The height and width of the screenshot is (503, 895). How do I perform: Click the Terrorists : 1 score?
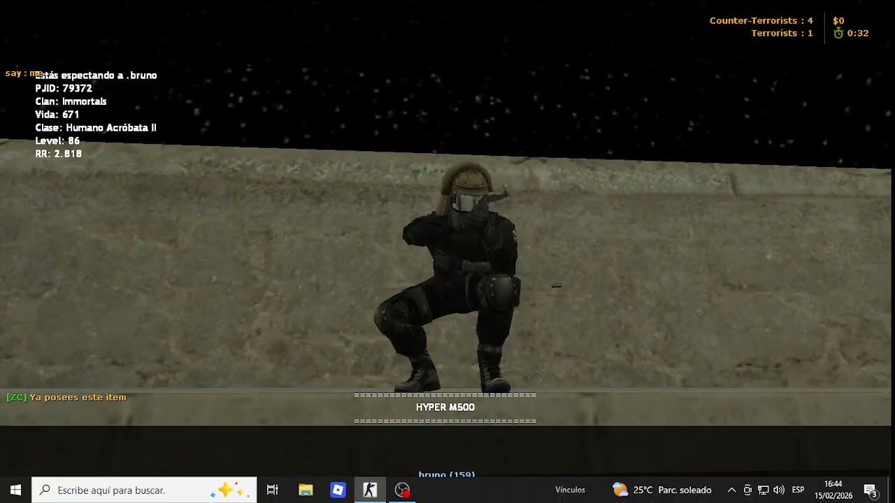coord(782,33)
